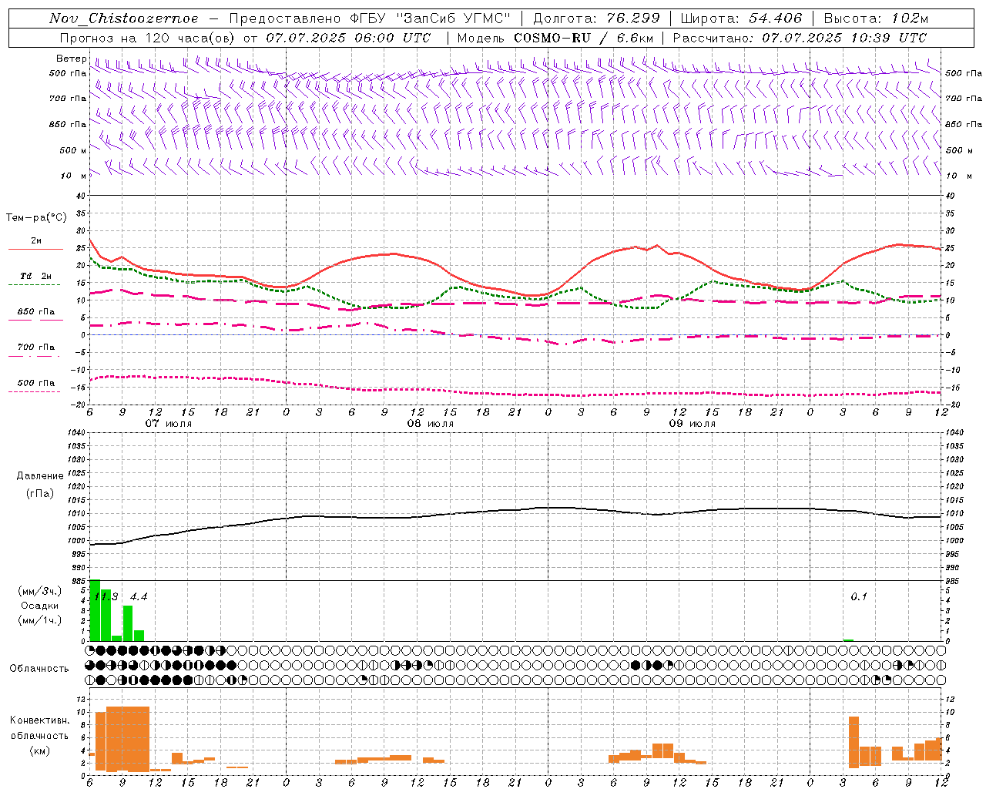The height and width of the screenshot is (789, 986).
Task: Click the 700 гПа entry in temperature legend
Action: (x=36, y=347)
